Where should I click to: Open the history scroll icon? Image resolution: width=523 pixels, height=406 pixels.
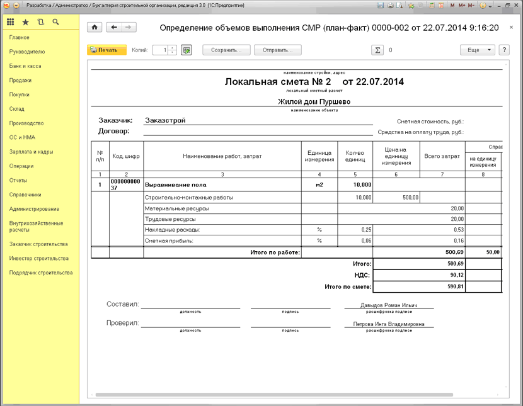[x=41, y=22]
